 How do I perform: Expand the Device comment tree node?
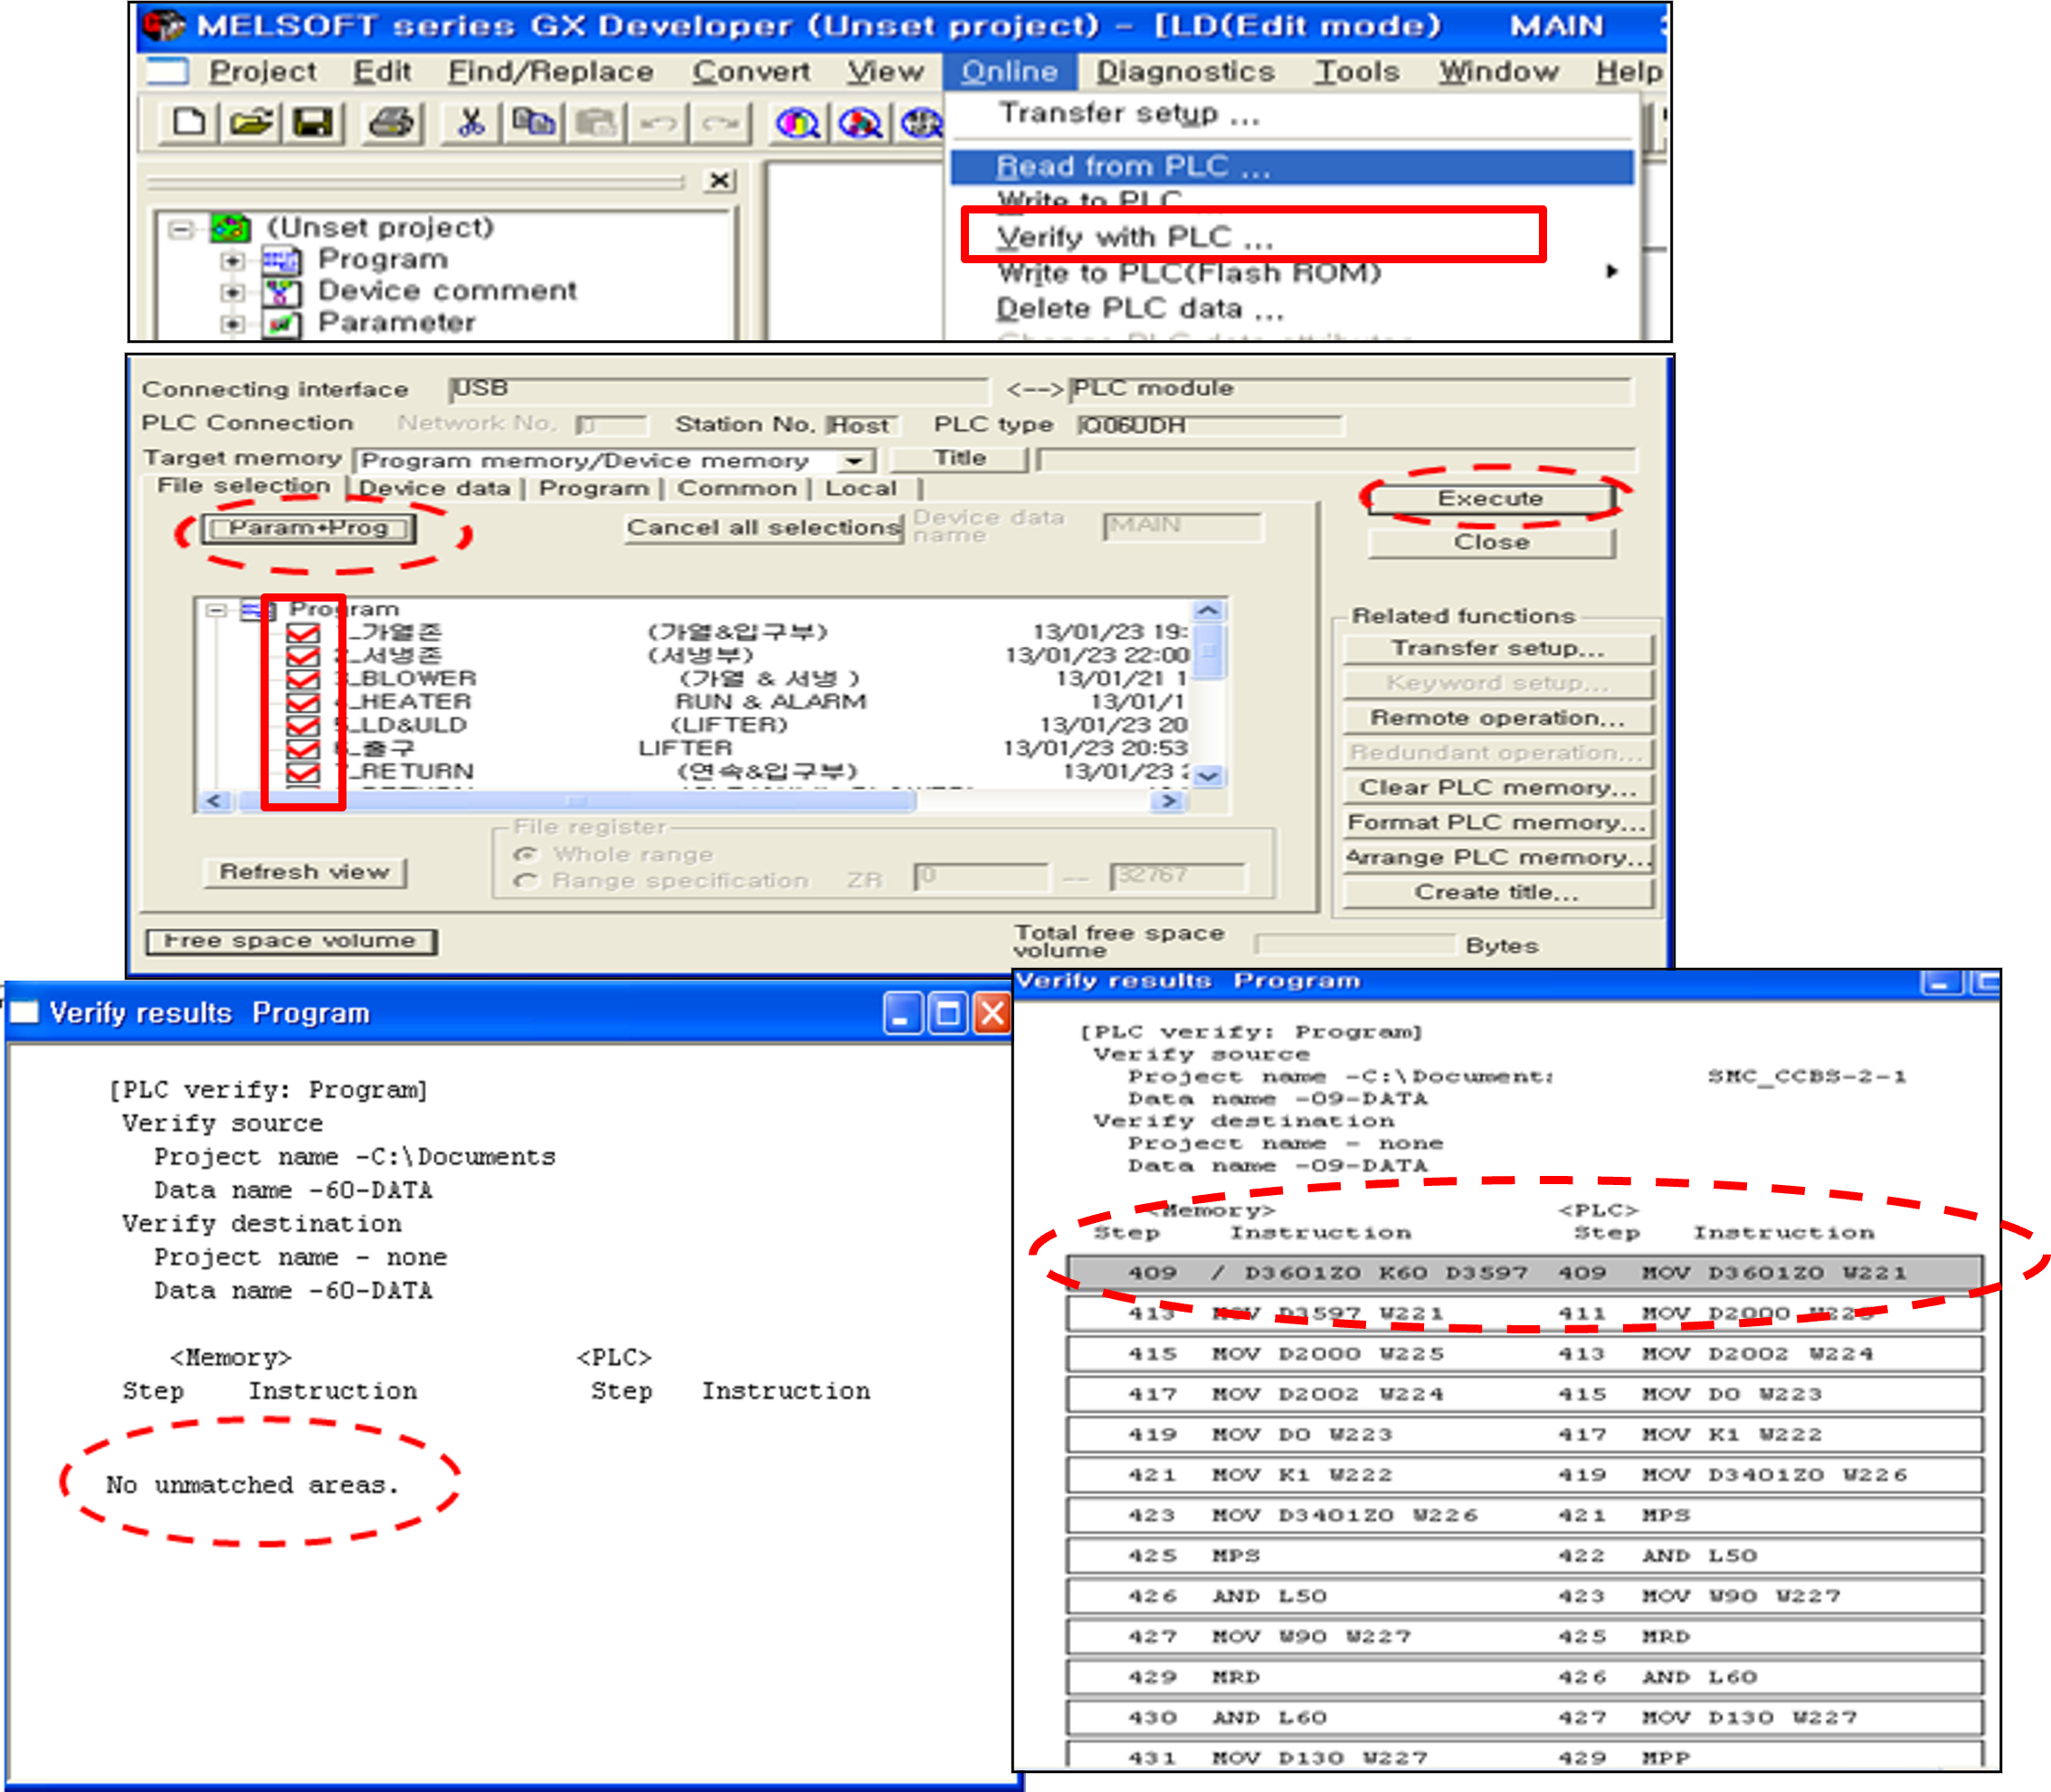(232, 292)
